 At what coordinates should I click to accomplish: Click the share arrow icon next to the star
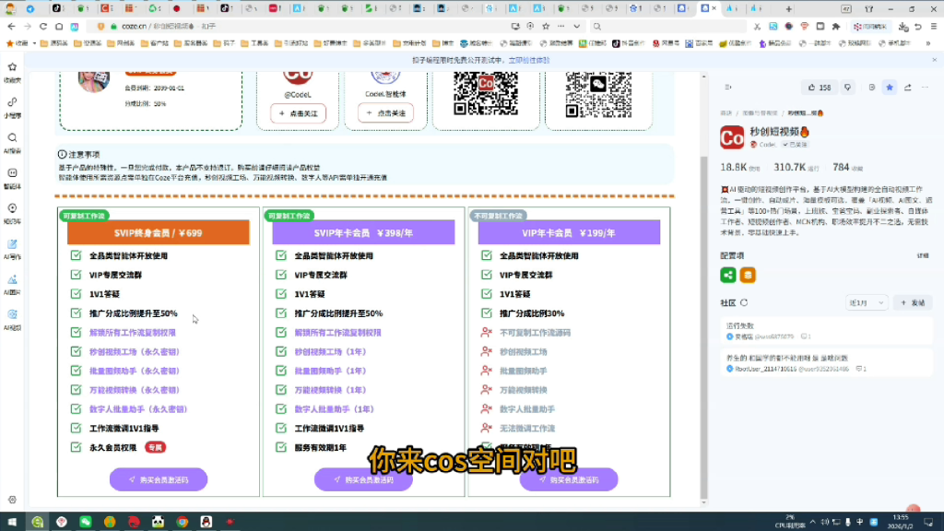(x=907, y=88)
